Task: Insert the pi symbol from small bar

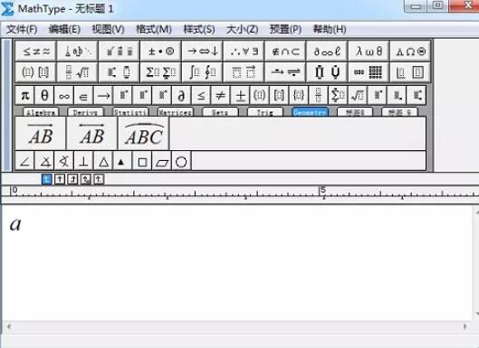Action: 24,96
